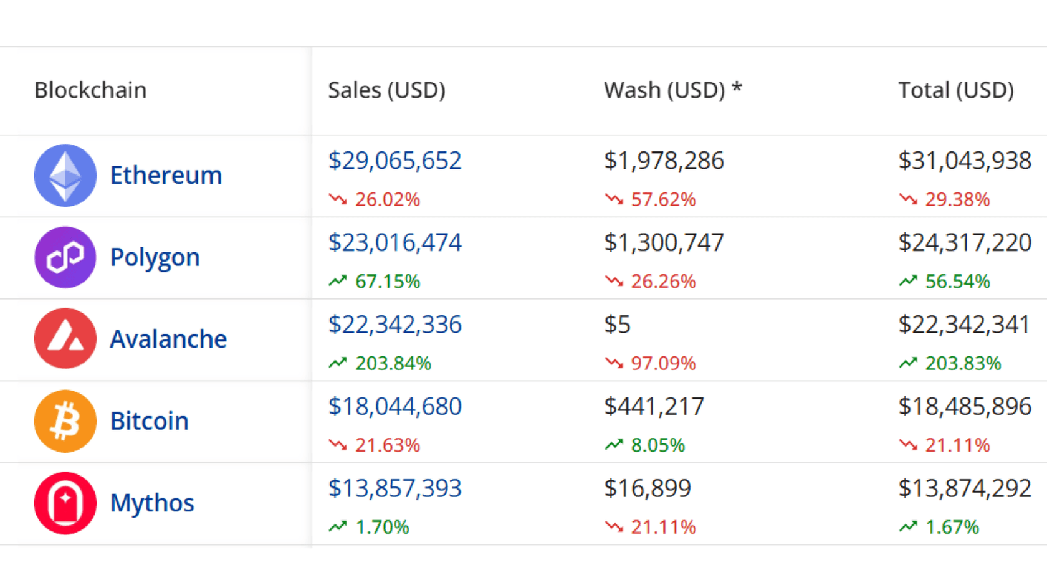Screen dimensions: 1047x588
Task: Select the 57.62% Ethereum wash change
Action: [x=663, y=199]
